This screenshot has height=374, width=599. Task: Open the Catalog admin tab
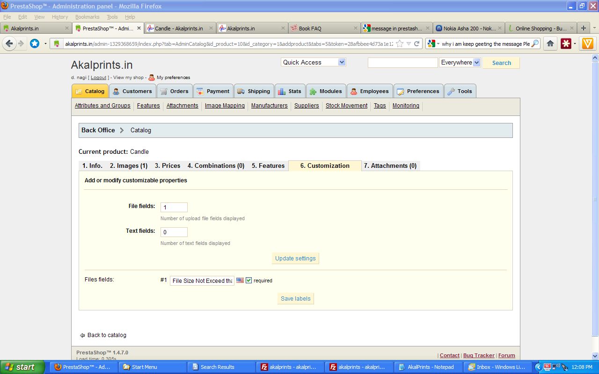pos(90,91)
